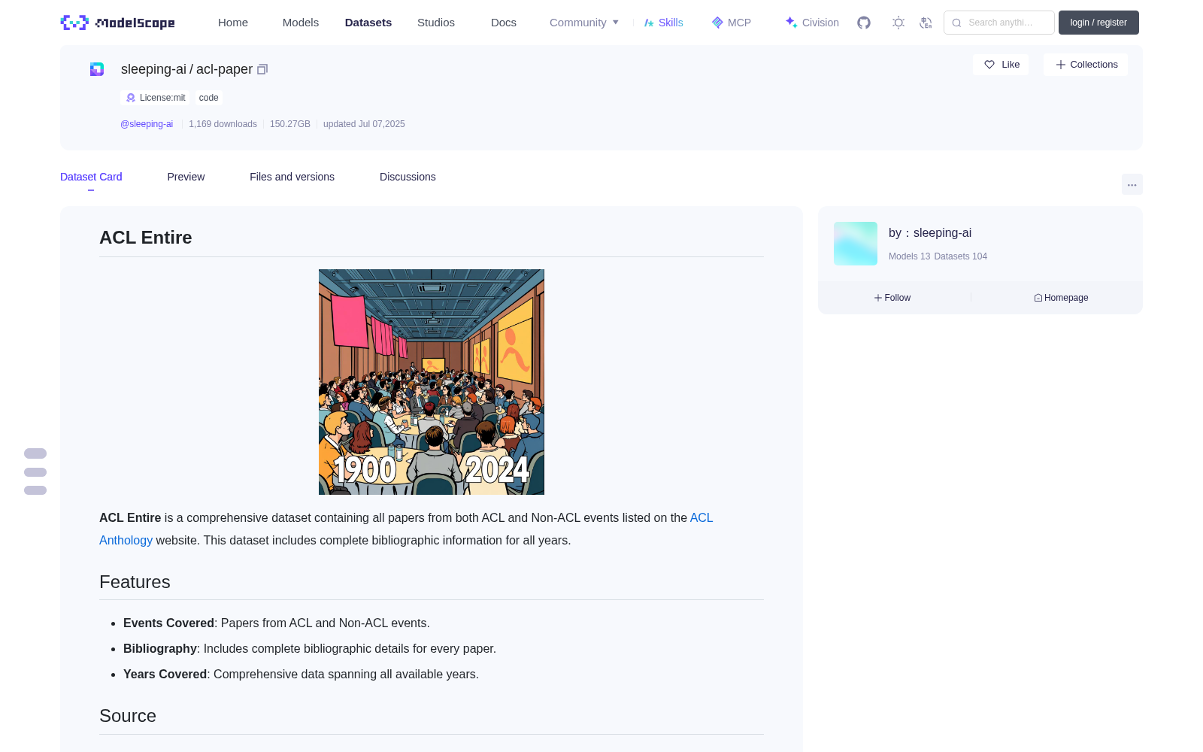Toggle the light/dark theme icon
The height and width of the screenshot is (752, 1203).
pos(898,23)
